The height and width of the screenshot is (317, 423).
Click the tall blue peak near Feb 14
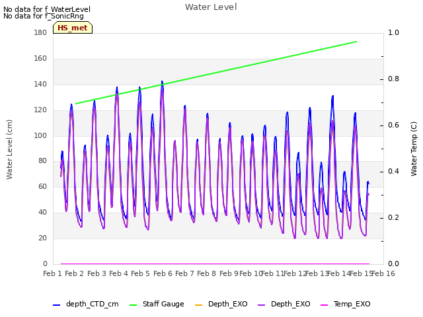(x=333, y=96)
